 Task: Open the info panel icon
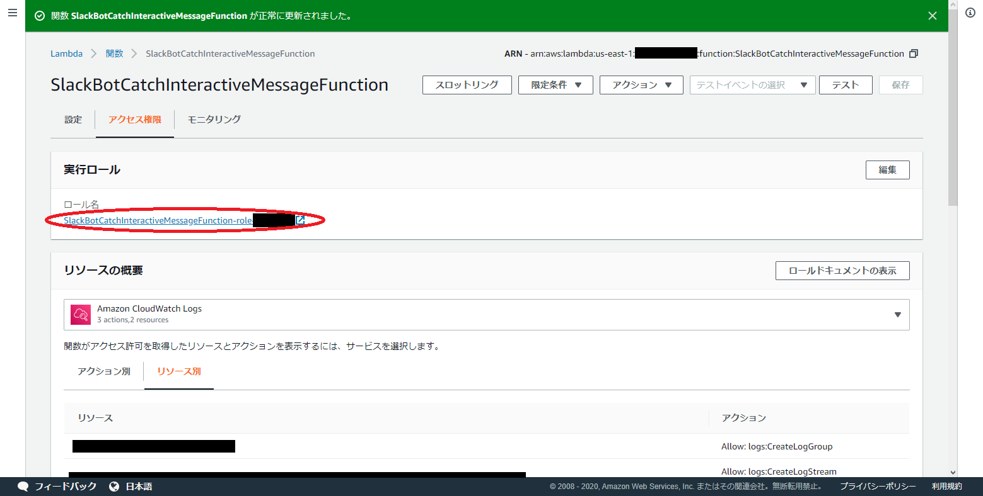(970, 13)
